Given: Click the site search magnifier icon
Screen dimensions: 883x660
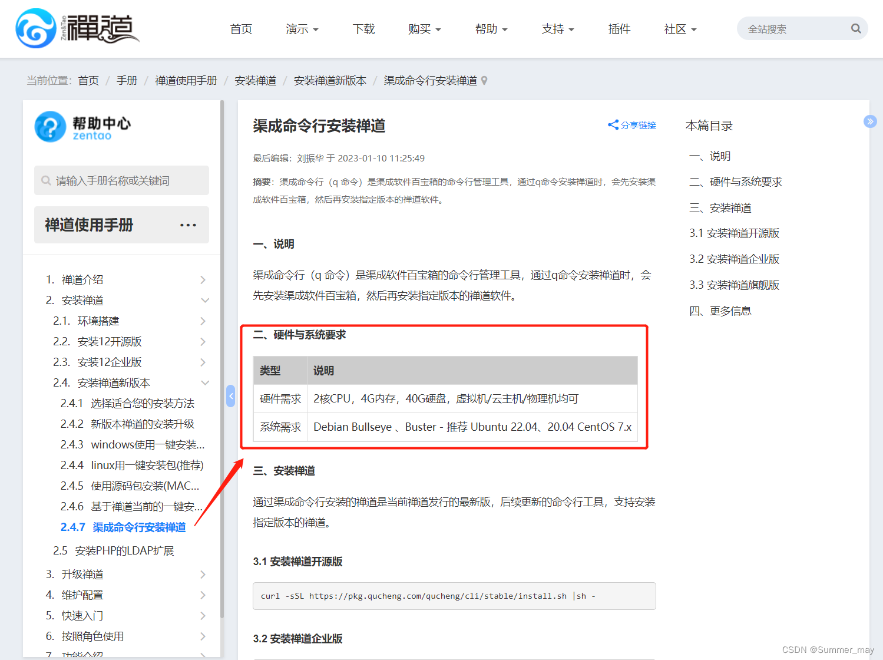Looking at the screenshot, I should (x=856, y=28).
